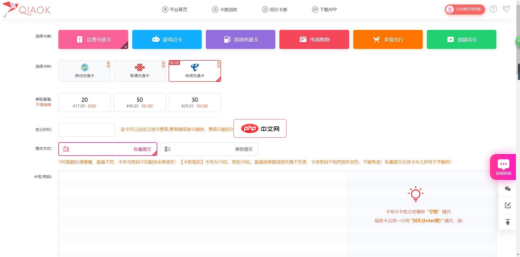Select the 电商购物 card category
Image resolution: width=520 pixels, height=257 pixels.
click(314, 39)
